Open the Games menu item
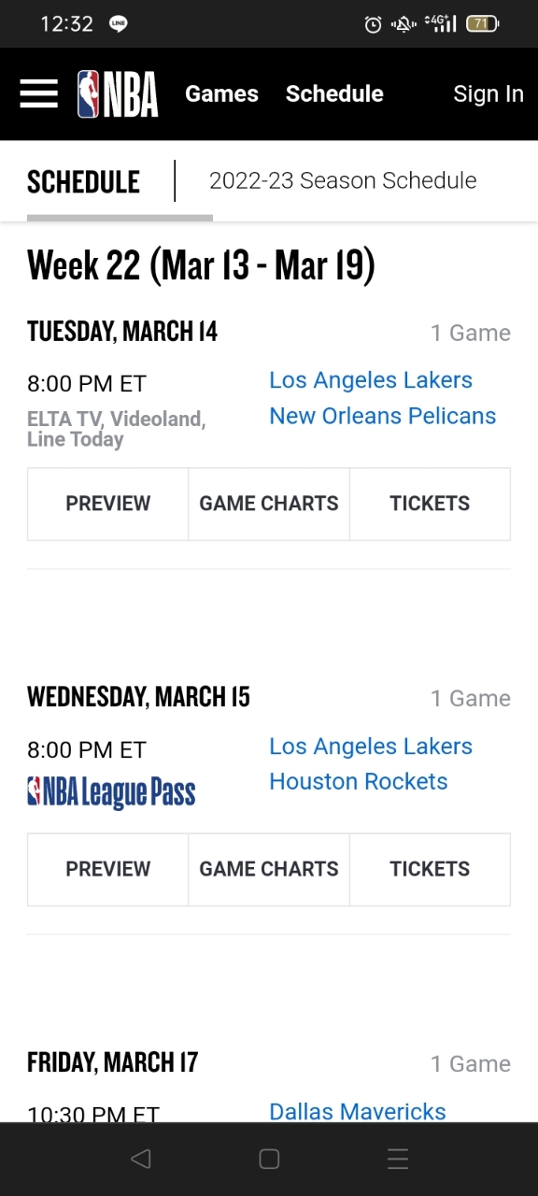Image resolution: width=538 pixels, height=1196 pixels. (221, 93)
